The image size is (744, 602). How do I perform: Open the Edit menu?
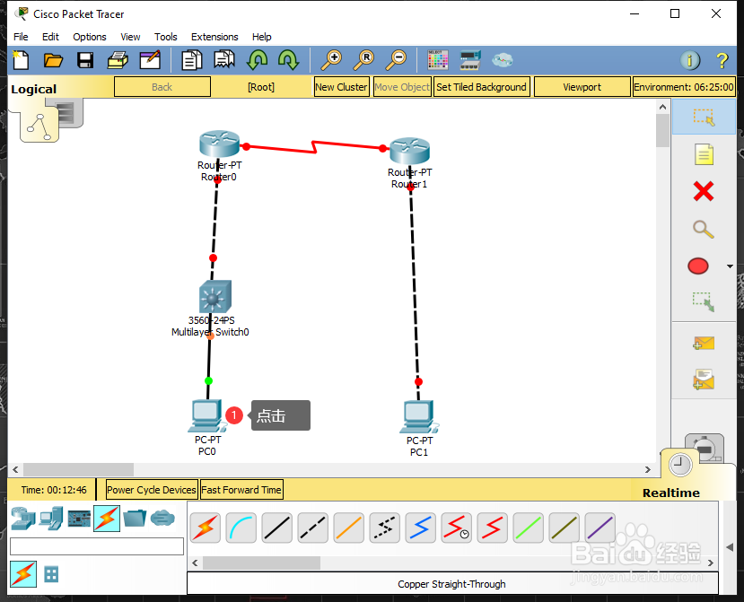[50, 37]
